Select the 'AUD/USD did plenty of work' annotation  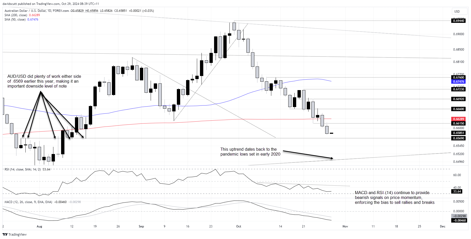(44, 81)
